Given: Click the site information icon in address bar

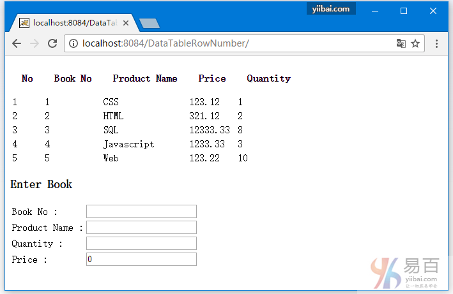Looking at the screenshot, I should (x=73, y=43).
